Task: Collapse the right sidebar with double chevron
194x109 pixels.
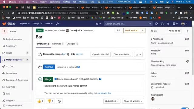Action: pyautogui.click(x=188, y=31)
